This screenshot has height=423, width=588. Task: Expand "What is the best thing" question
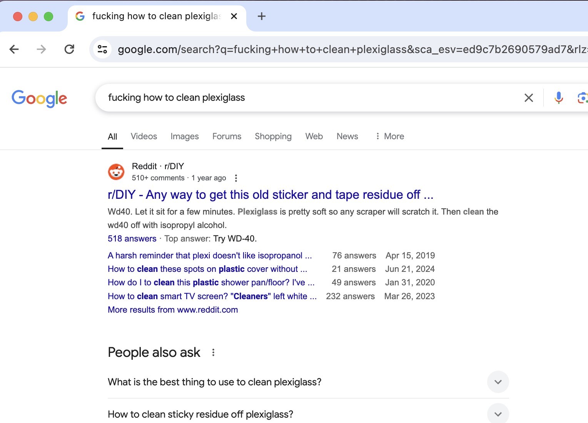498,382
